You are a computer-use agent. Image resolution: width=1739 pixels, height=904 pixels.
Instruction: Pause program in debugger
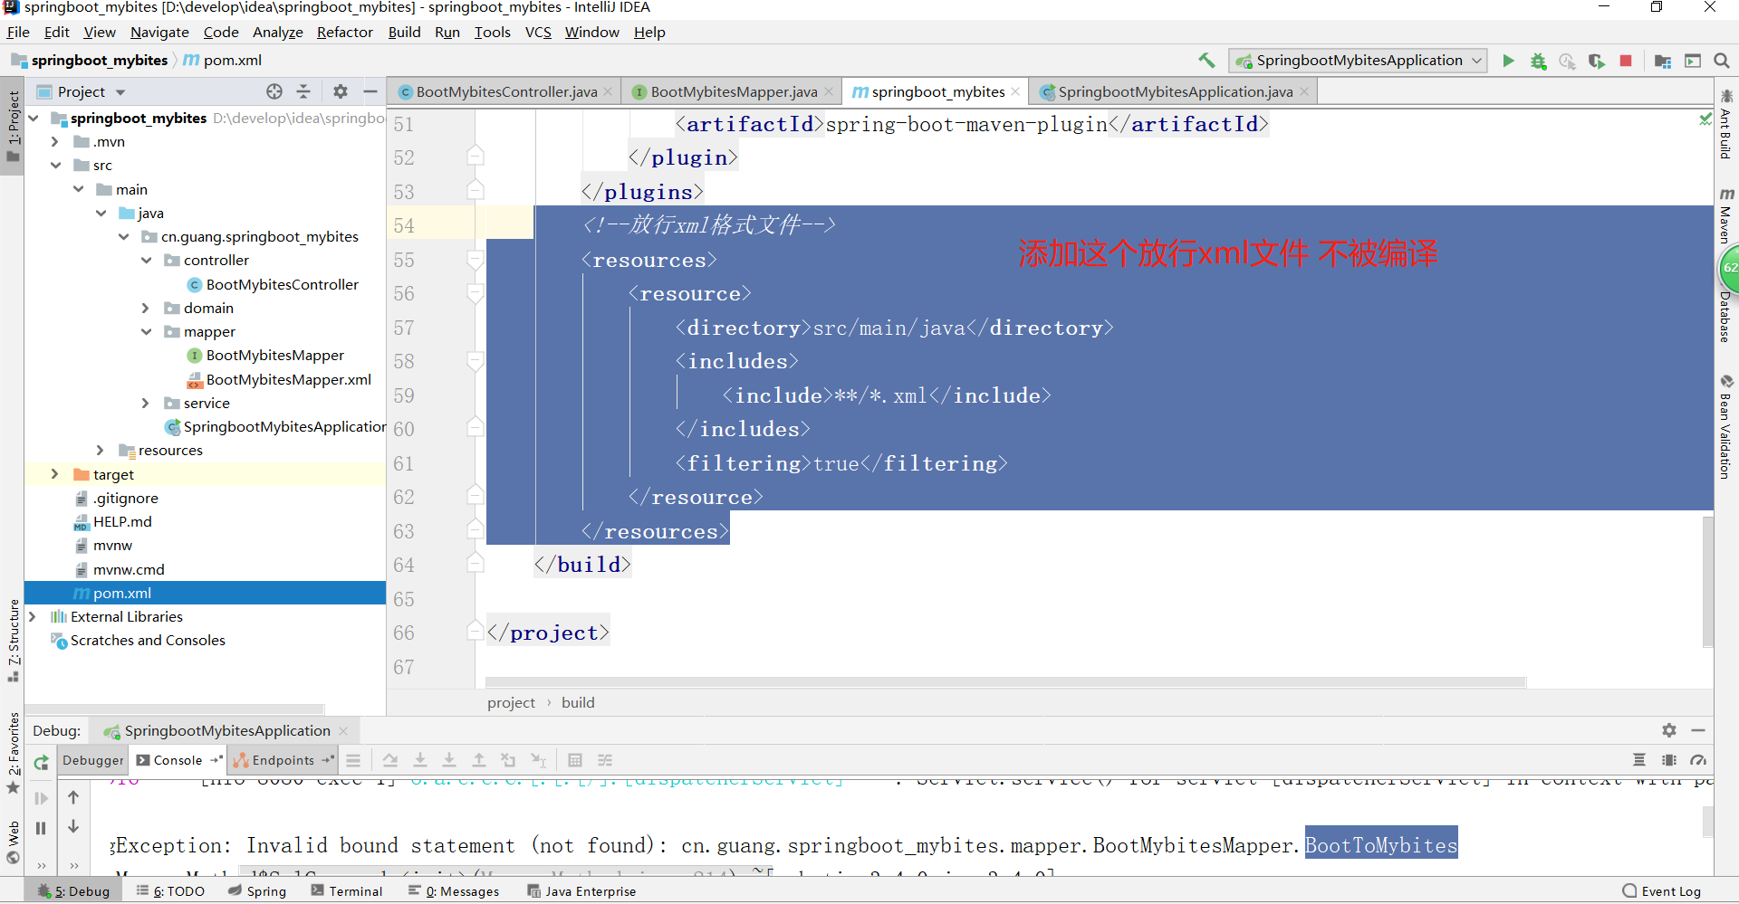click(41, 828)
